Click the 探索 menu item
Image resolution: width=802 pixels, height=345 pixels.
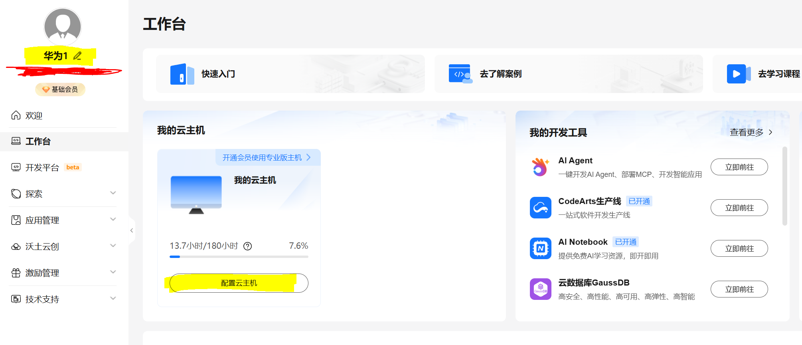coord(64,194)
